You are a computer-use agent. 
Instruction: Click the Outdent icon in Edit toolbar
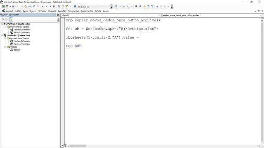click(140, 7)
